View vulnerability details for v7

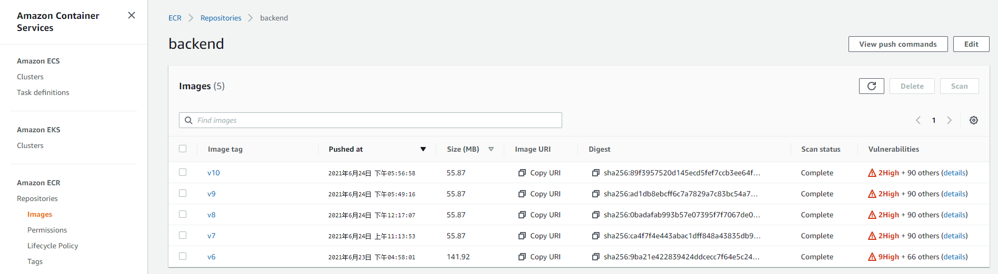(x=954, y=236)
